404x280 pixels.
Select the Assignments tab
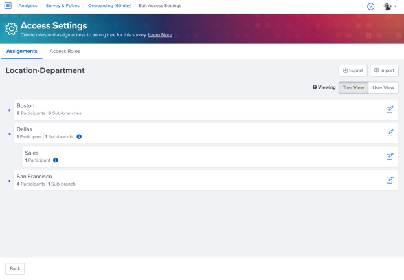tap(22, 51)
